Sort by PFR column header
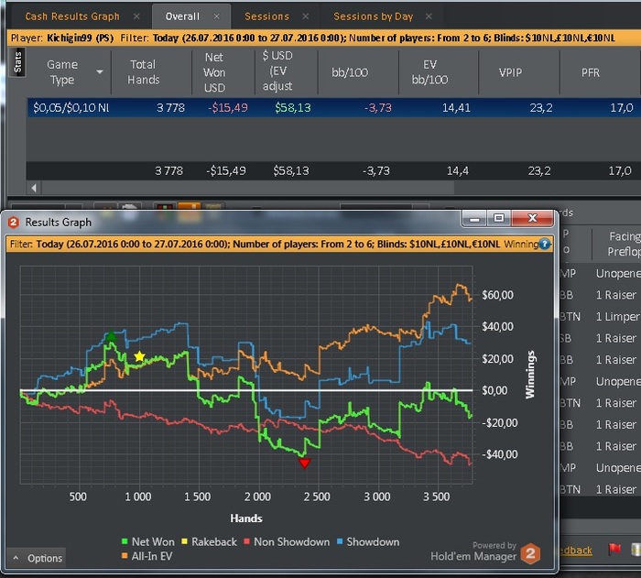This screenshot has height=578, width=641. pyautogui.click(x=591, y=72)
